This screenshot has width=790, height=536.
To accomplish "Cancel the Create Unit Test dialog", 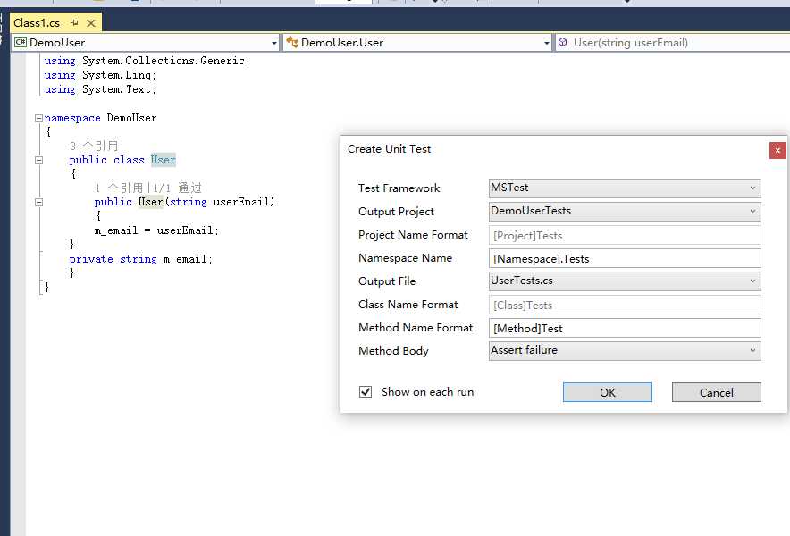I will (717, 392).
